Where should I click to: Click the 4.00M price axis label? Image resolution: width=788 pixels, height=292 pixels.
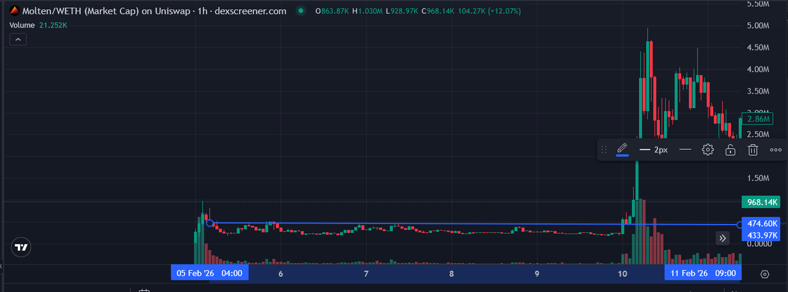[758, 69]
